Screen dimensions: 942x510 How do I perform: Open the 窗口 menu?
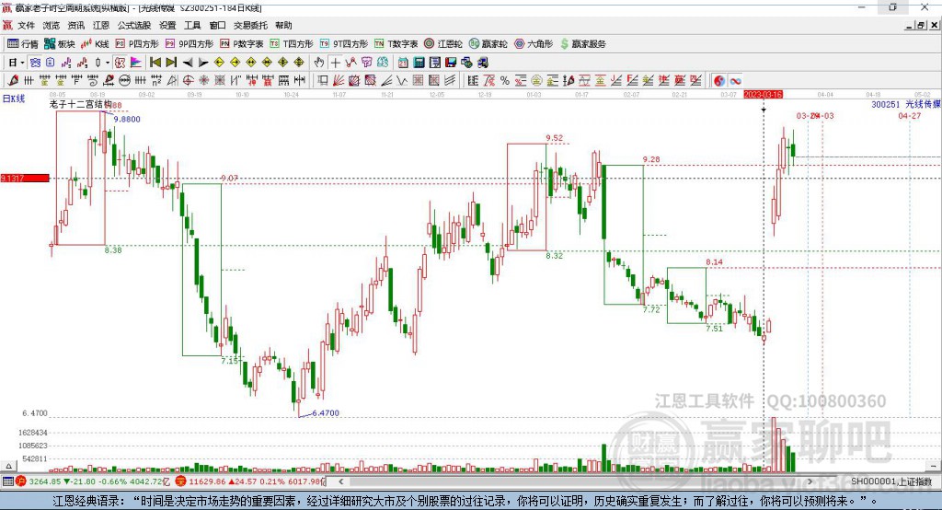[217, 25]
